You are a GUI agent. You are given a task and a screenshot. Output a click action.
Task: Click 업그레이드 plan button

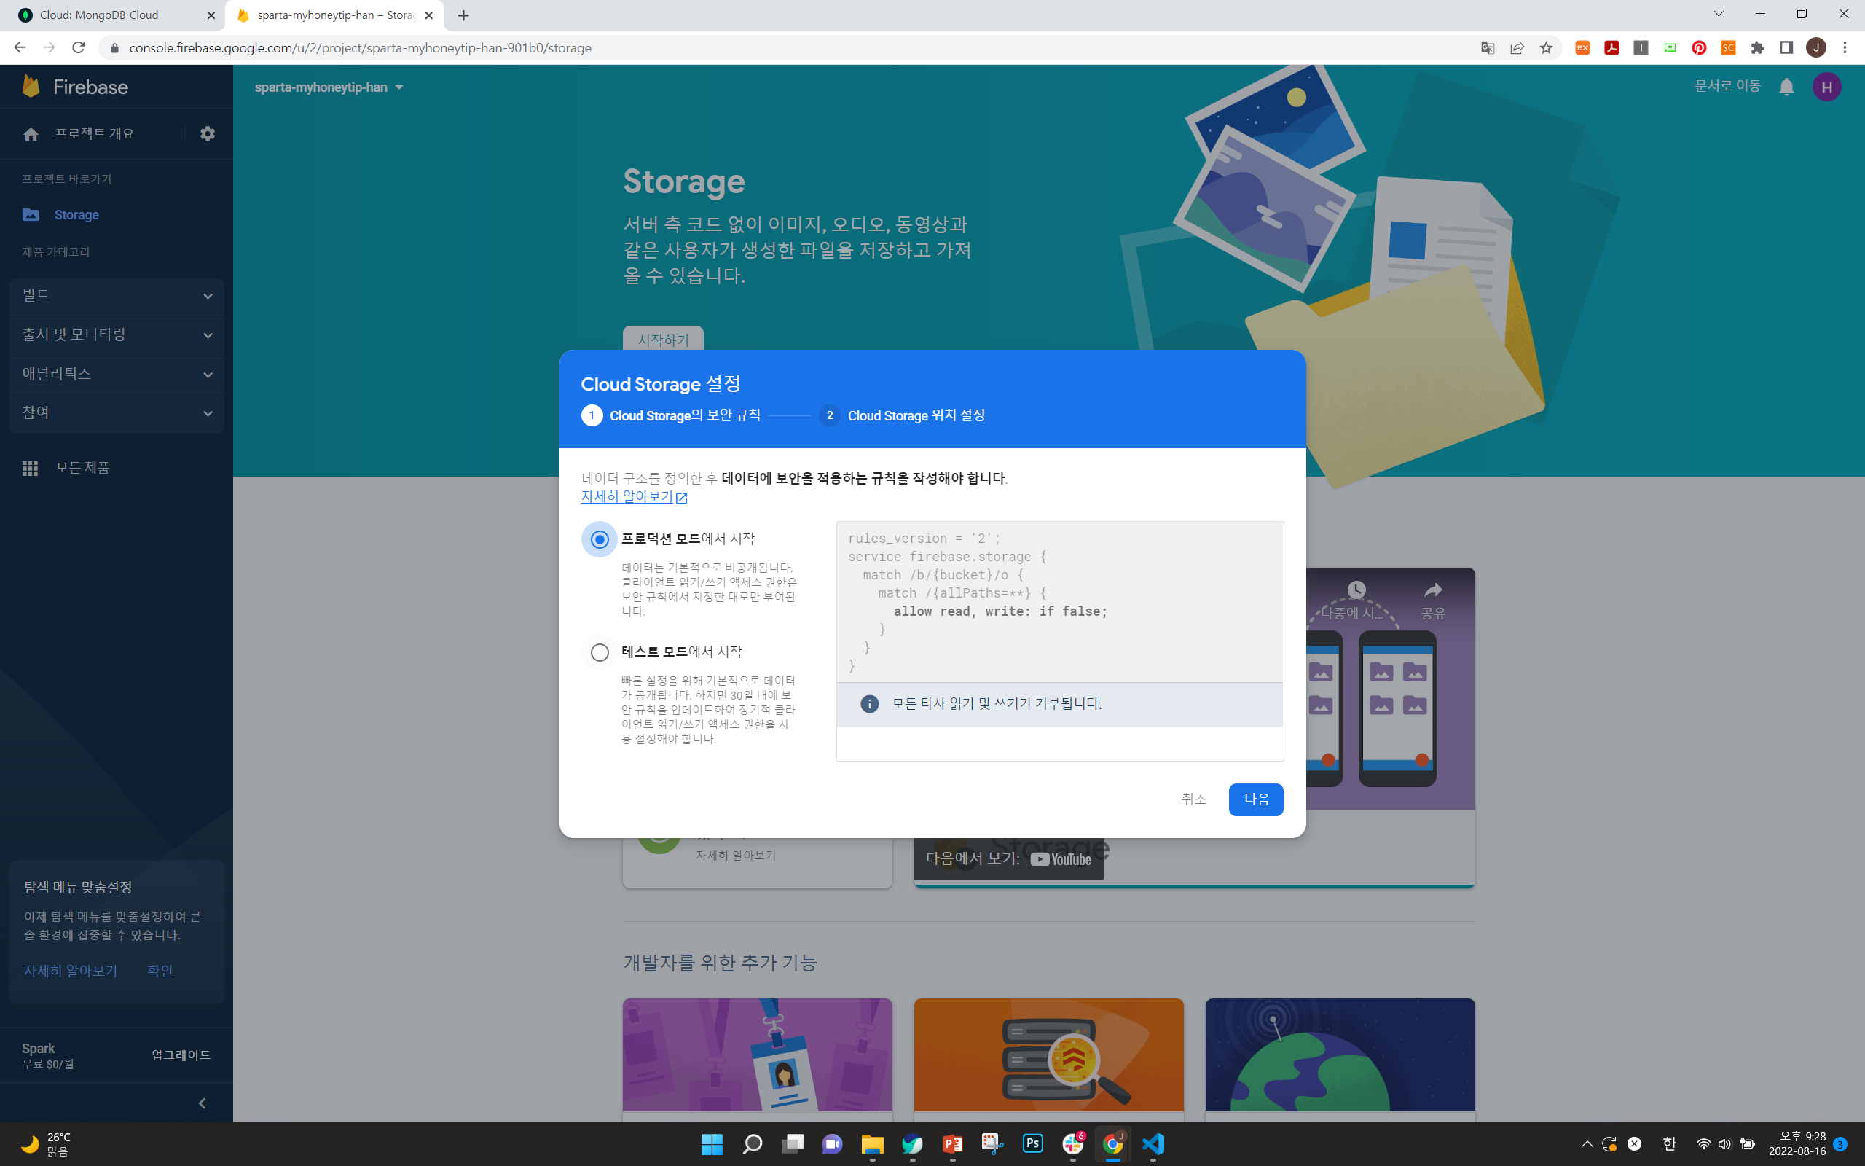[x=181, y=1055]
